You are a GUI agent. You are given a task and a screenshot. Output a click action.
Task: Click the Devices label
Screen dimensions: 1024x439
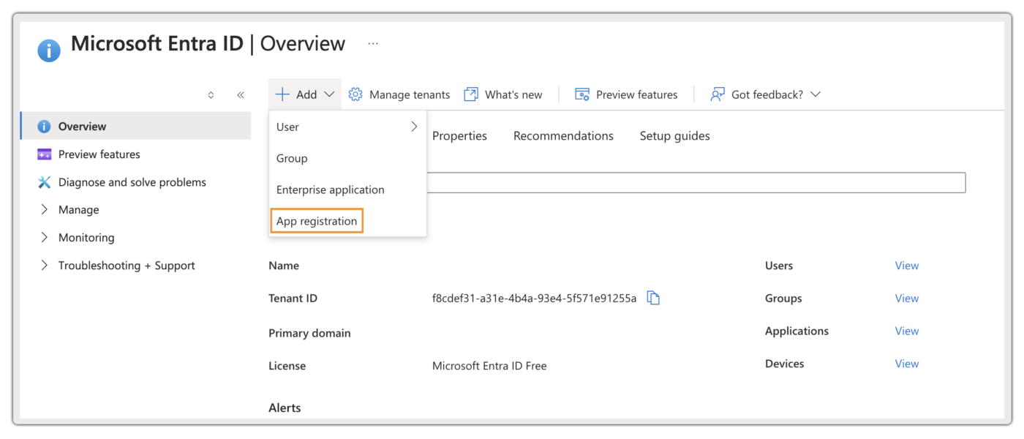point(784,364)
